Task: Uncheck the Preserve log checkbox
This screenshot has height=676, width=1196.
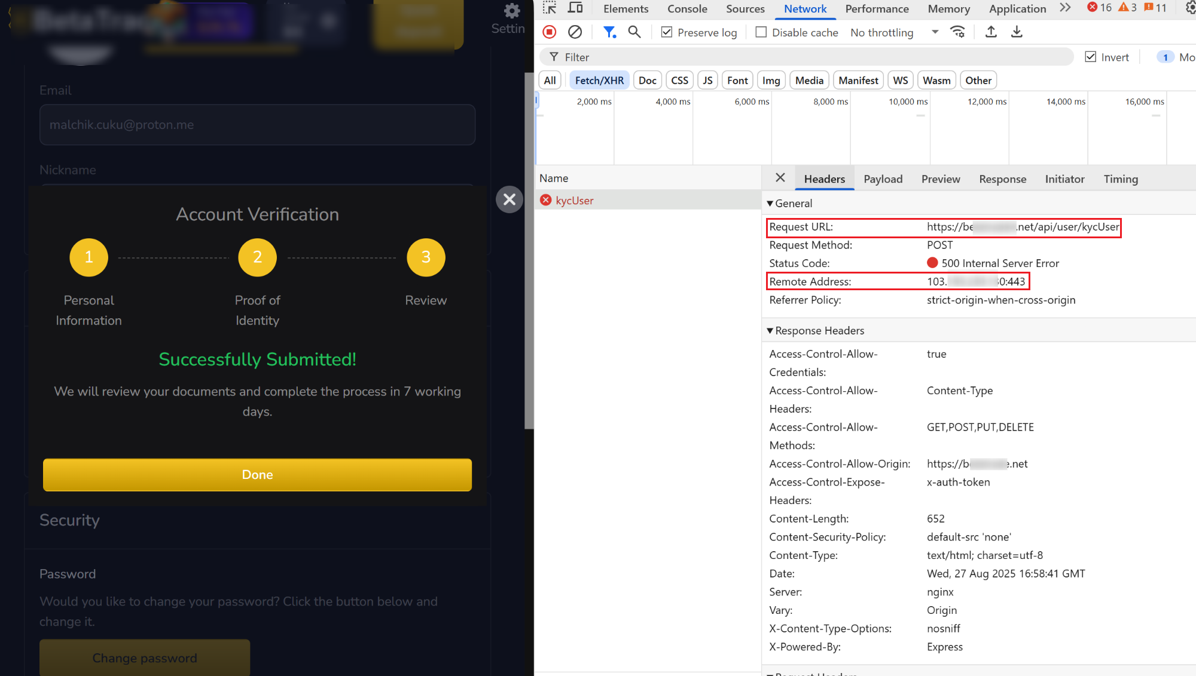Action: click(x=666, y=32)
